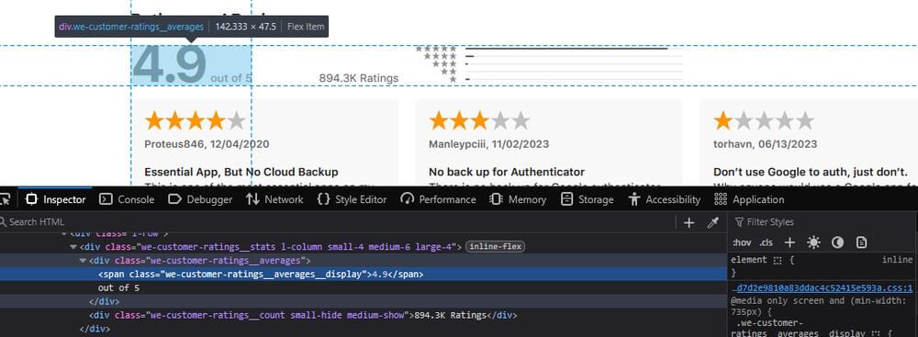Click the Memory chip icon
Image resolution: width=918 pixels, height=337 pixels.
tap(496, 199)
